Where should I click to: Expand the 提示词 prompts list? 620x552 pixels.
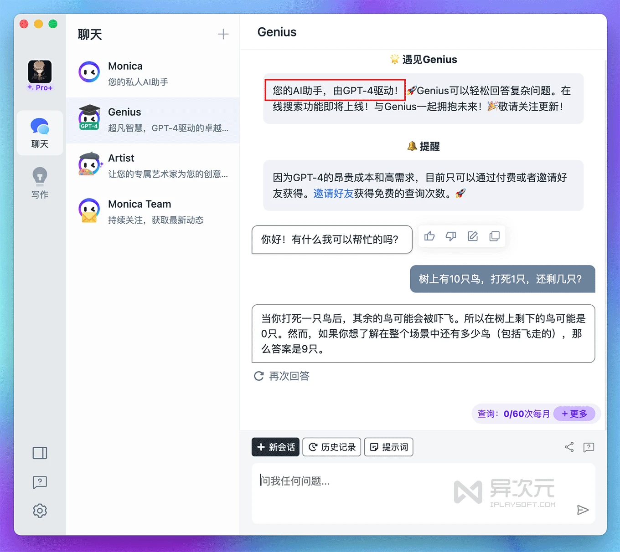point(388,447)
